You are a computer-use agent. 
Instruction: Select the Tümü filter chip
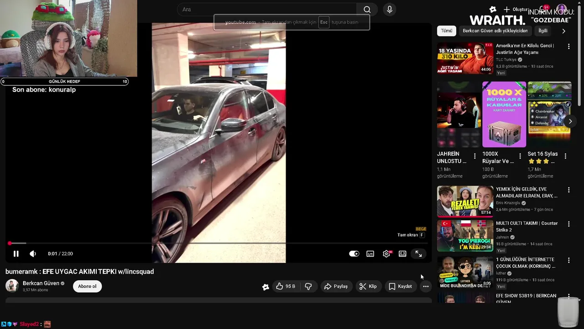(x=447, y=31)
